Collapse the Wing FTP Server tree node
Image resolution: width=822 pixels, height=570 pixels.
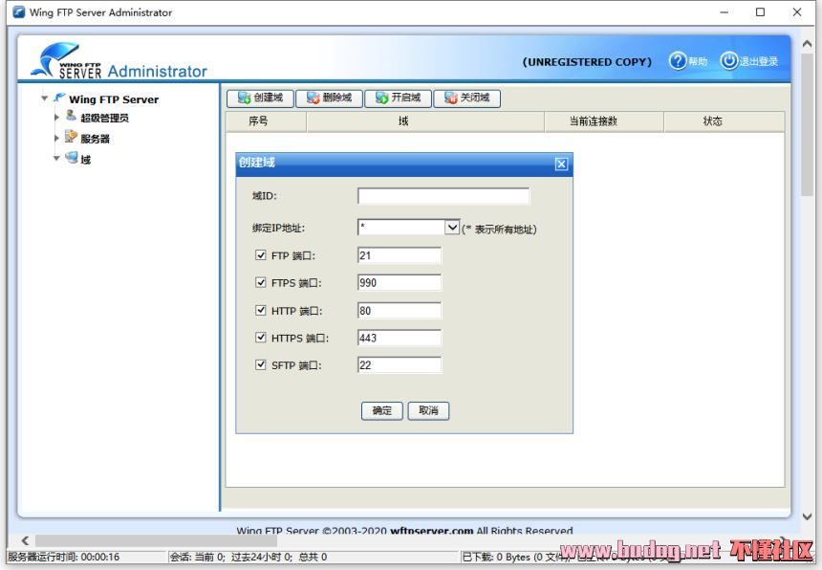pos(44,99)
